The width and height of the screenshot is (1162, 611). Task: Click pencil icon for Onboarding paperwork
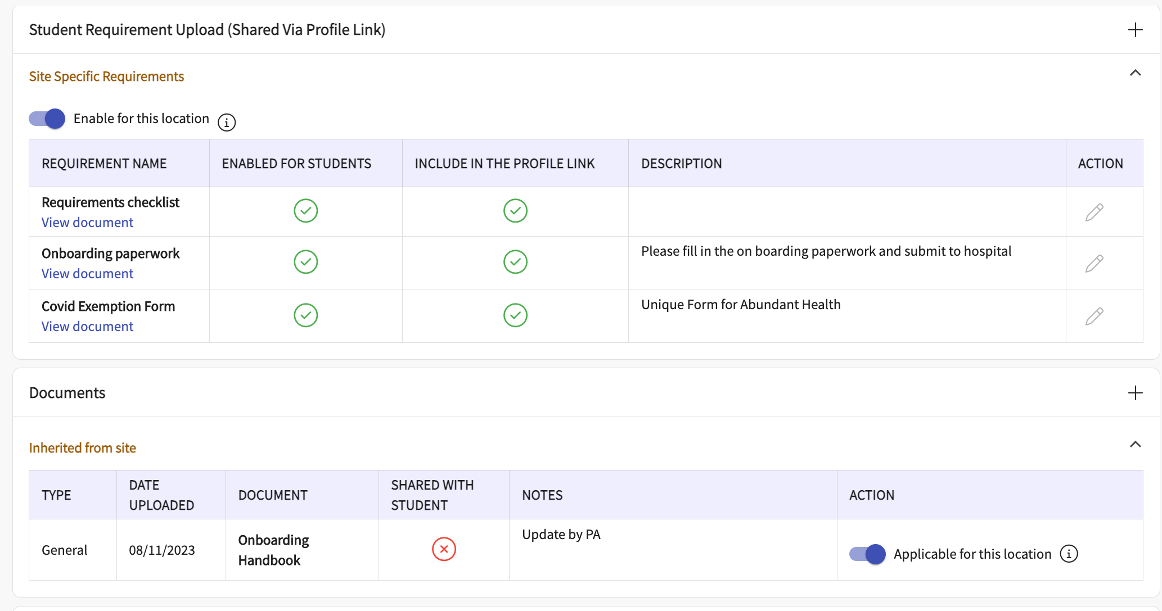(x=1094, y=263)
